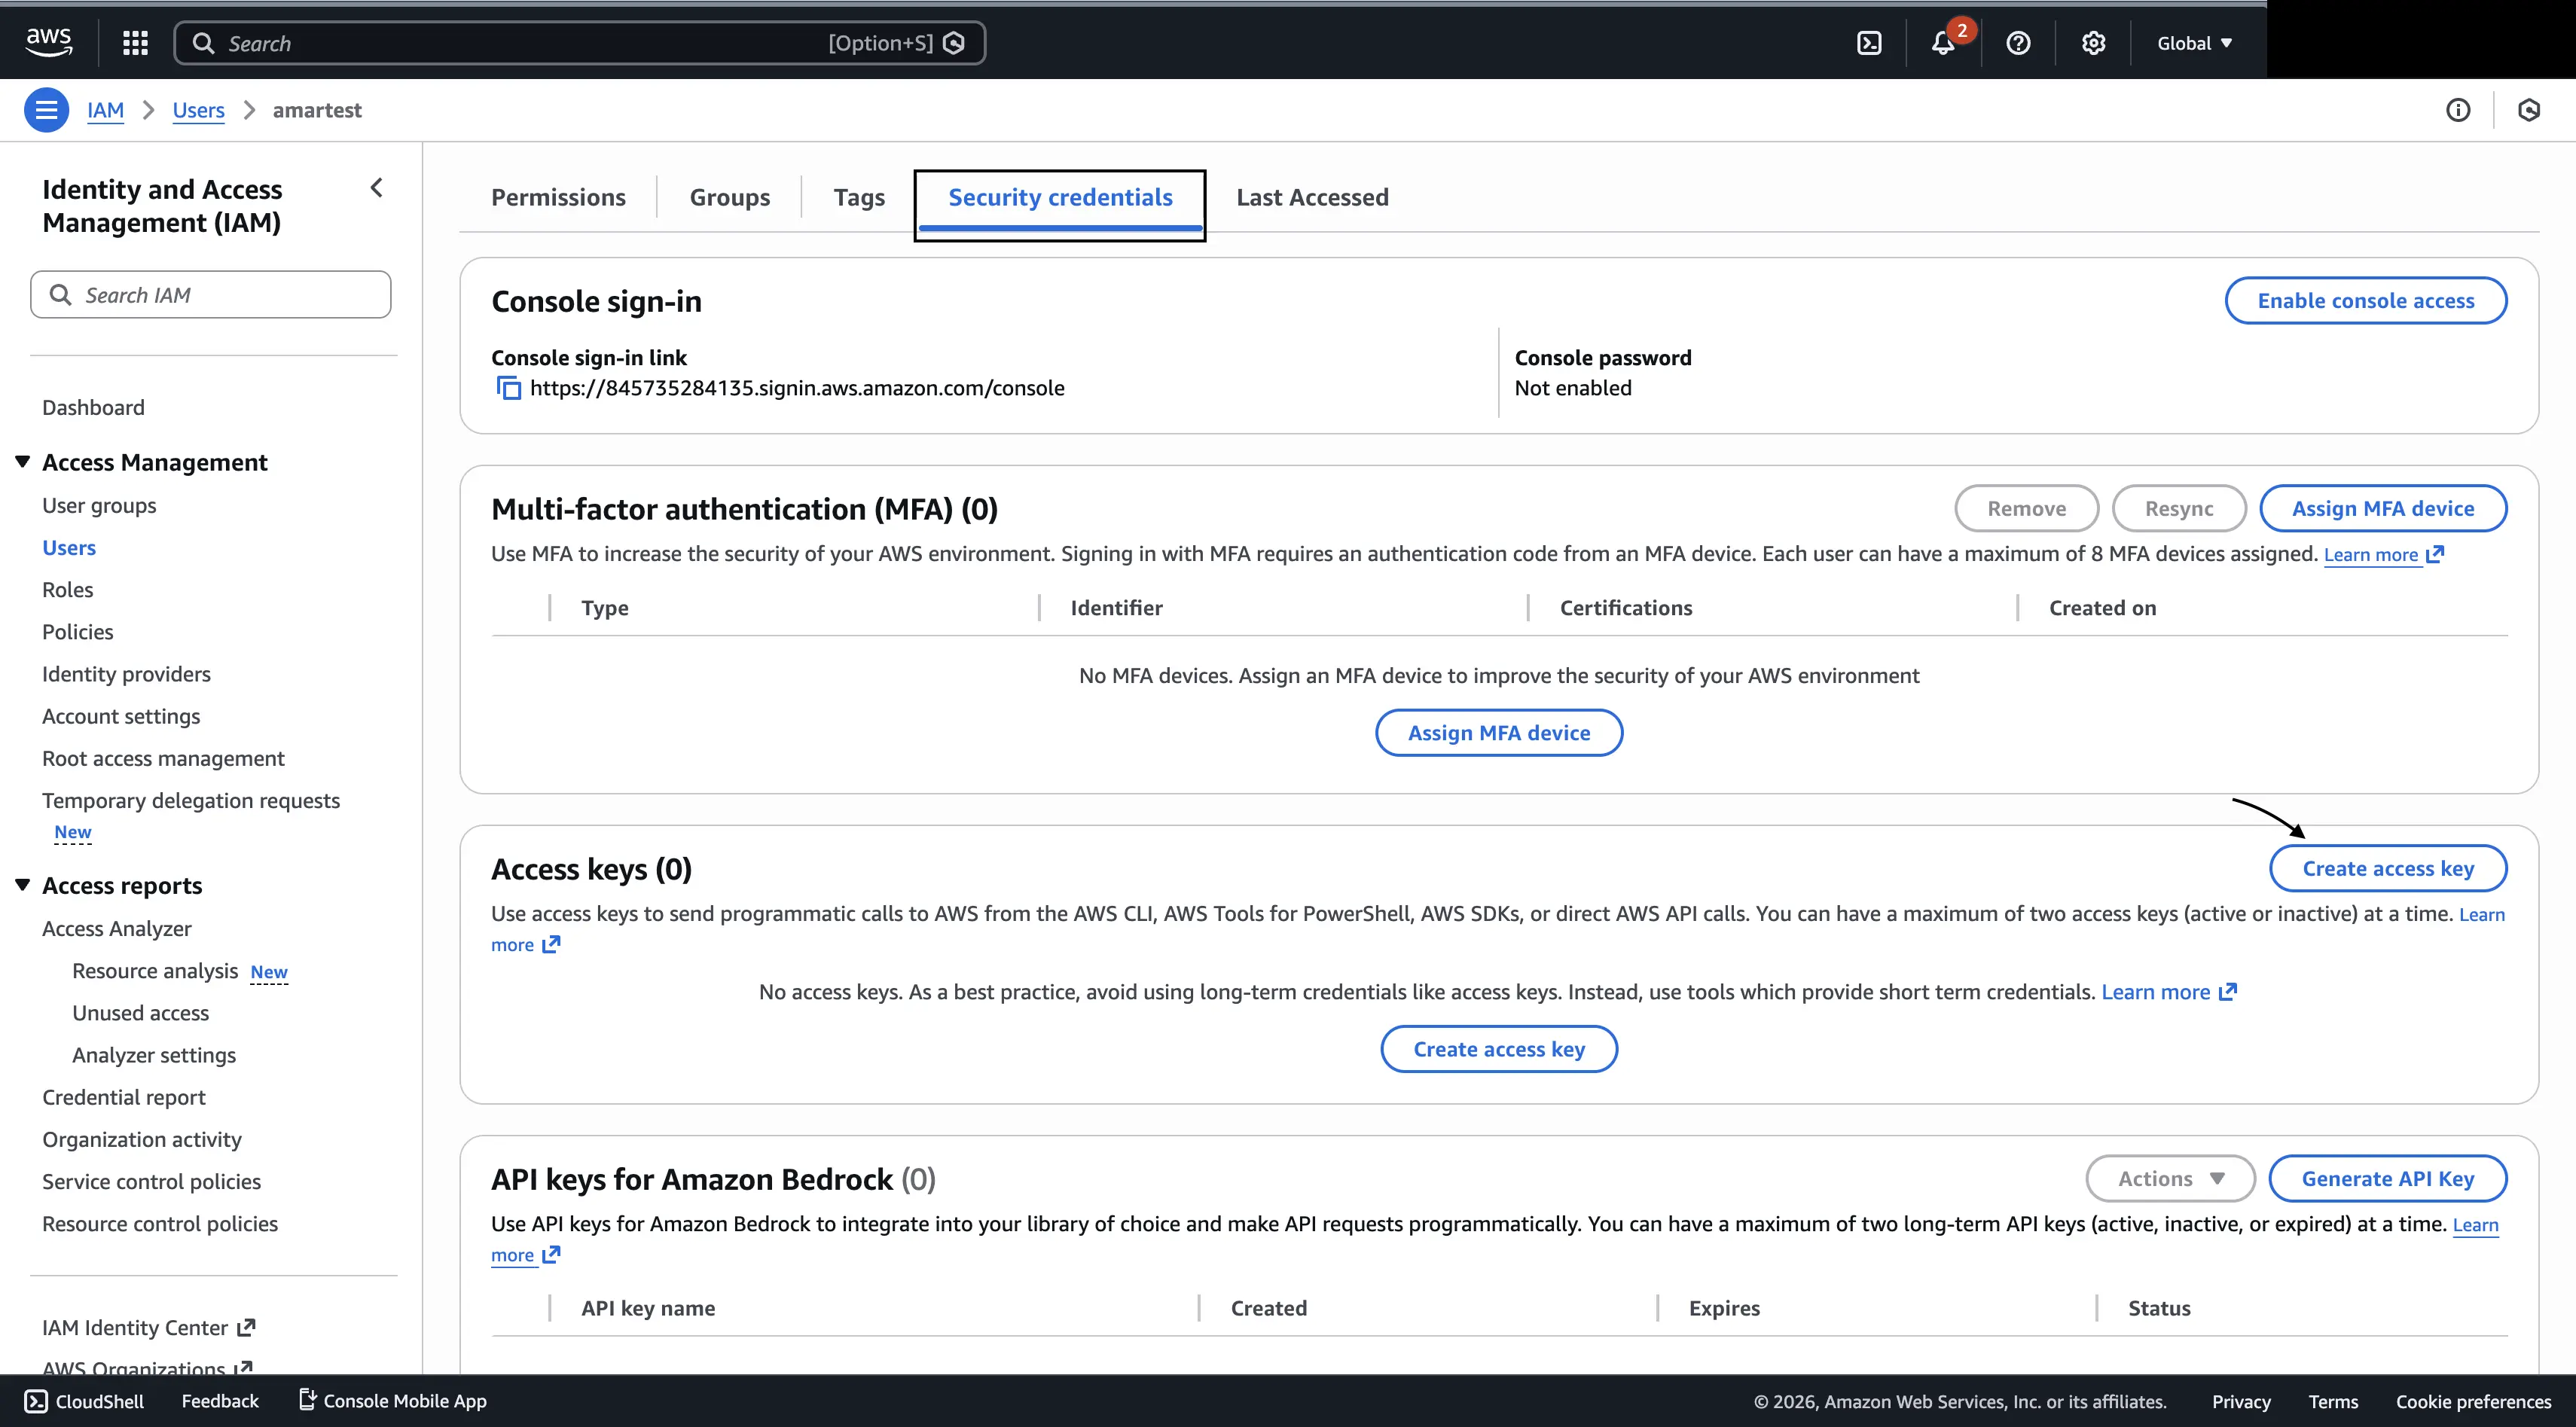Click Privacy link in footer
Viewport: 2576px width, 1427px height.
tap(2241, 1401)
